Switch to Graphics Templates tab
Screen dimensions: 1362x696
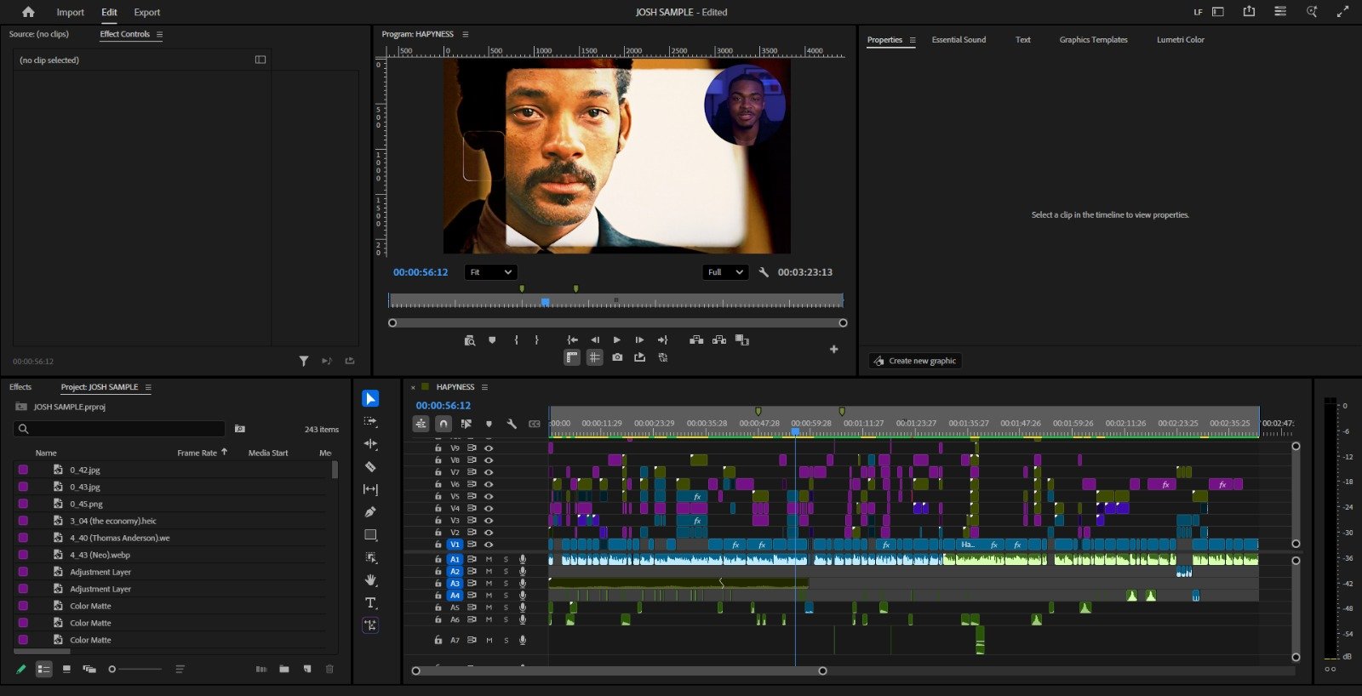pos(1093,40)
